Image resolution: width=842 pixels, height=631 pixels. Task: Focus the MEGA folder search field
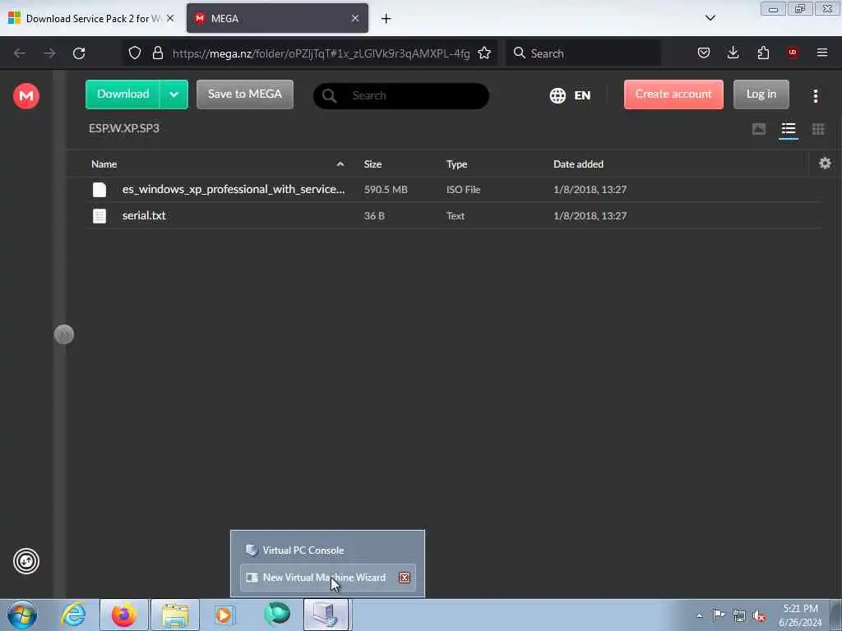(401, 95)
